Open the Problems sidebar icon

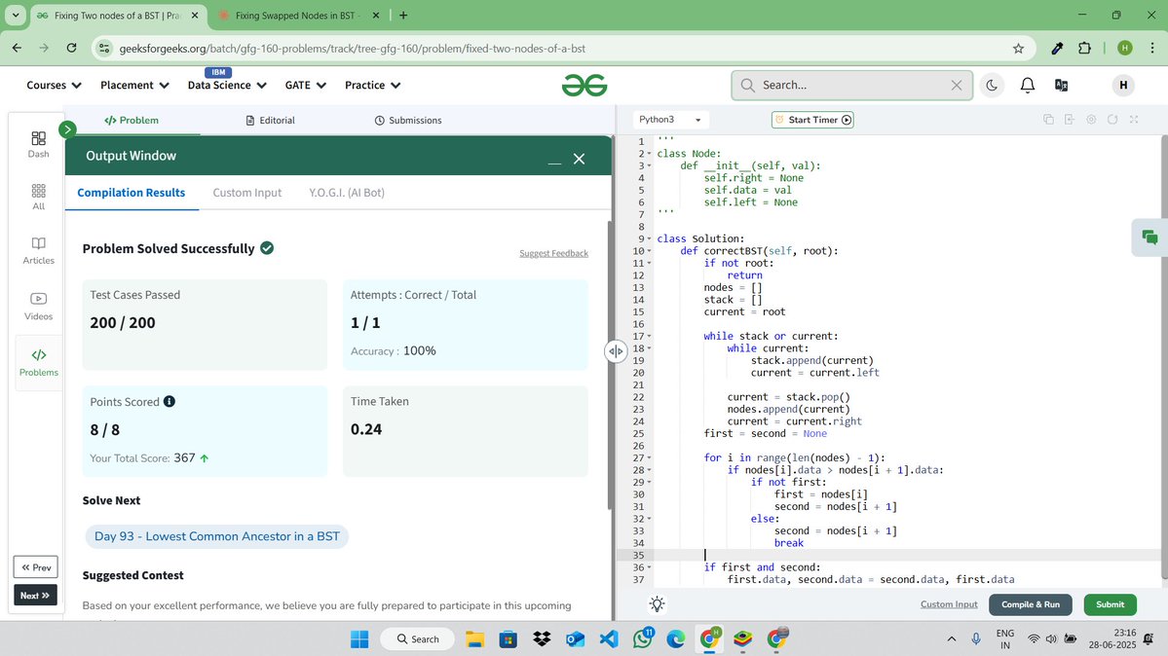coord(38,363)
